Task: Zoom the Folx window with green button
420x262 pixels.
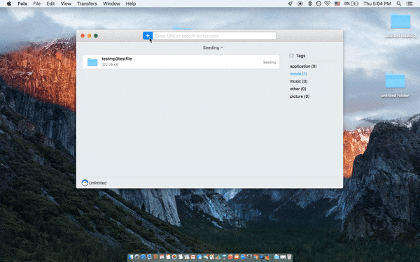Action: click(96, 36)
